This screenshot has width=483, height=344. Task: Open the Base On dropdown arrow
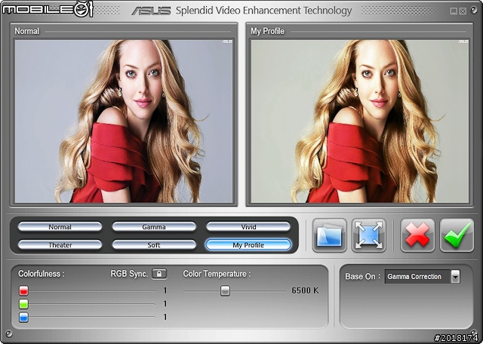[x=456, y=276]
